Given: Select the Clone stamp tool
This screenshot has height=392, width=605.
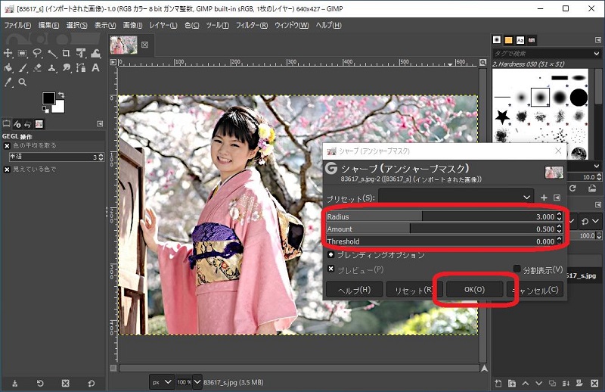Looking at the screenshot, I should click(x=51, y=68).
